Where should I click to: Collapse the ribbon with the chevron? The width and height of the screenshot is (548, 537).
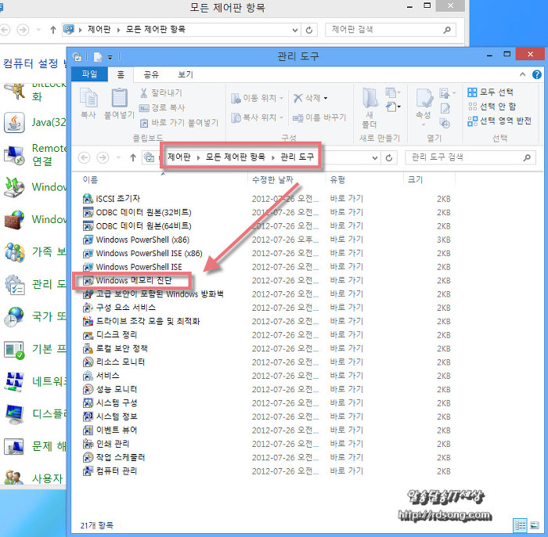(519, 75)
